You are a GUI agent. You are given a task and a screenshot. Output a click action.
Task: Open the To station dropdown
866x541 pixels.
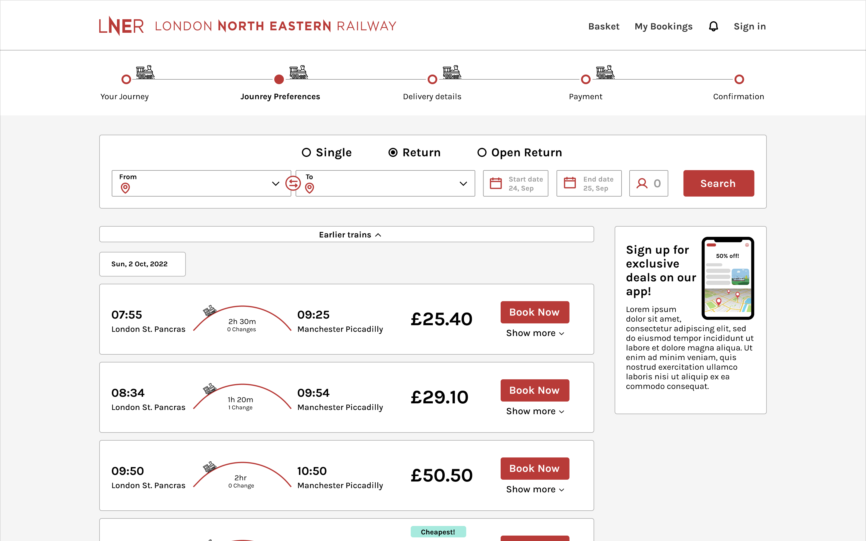coord(385,183)
